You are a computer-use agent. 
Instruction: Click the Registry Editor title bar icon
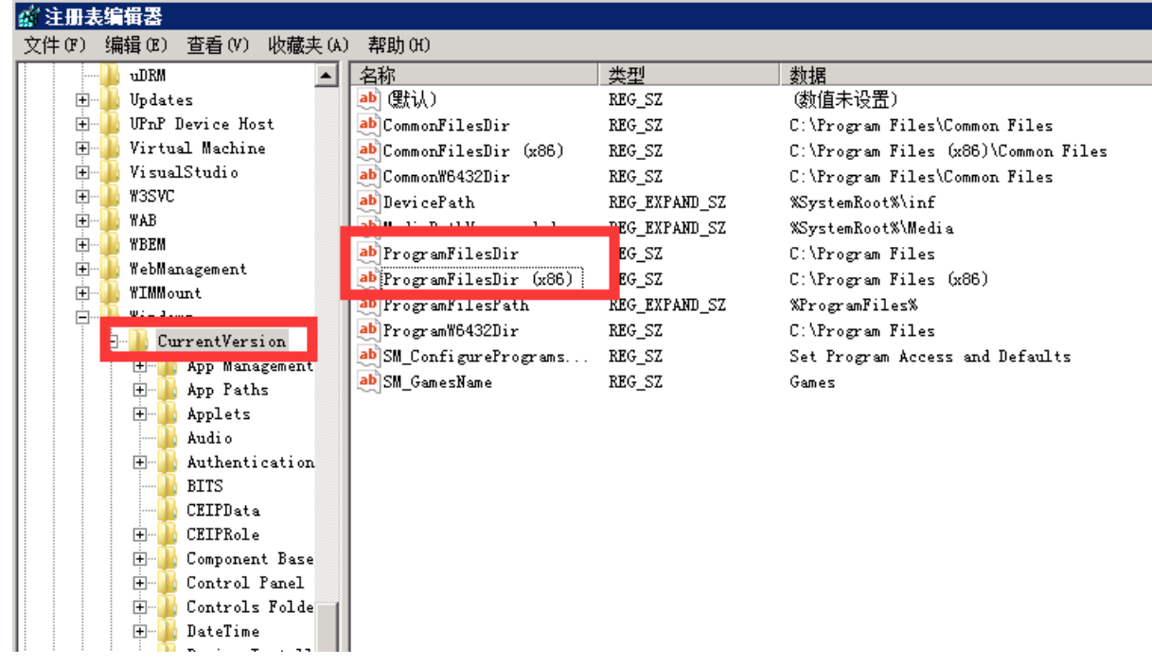(29, 15)
